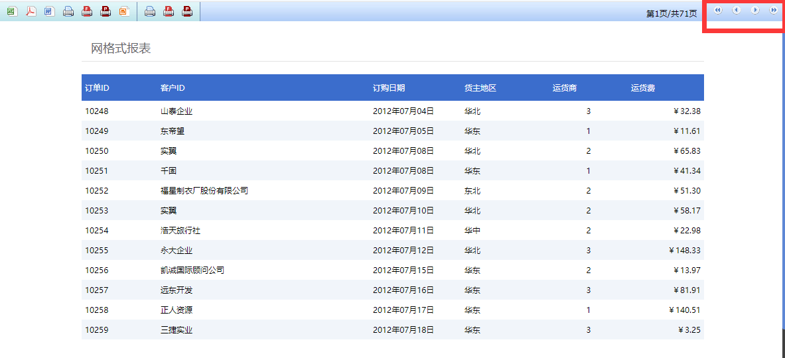Select customer 三捷实业
This screenshot has height=358, width=785.
pyautogui.click(x=177, y=330)
